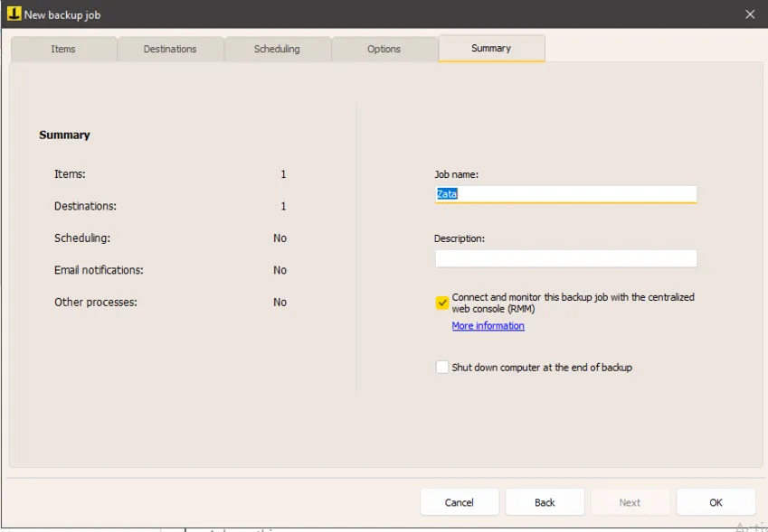Click the Cancel button
This screenshot has width=768, height=532.
coord(460,502)
